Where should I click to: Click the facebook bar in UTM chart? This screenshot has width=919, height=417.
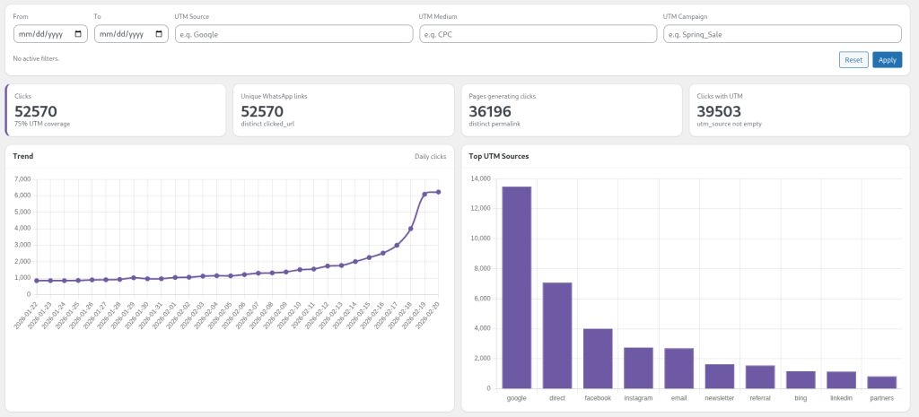click(x=598, y=358)
